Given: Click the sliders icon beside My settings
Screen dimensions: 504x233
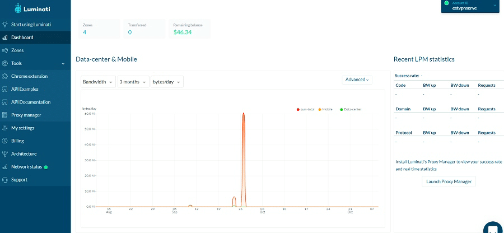Looking at the screenshot, I should (5, 128).
